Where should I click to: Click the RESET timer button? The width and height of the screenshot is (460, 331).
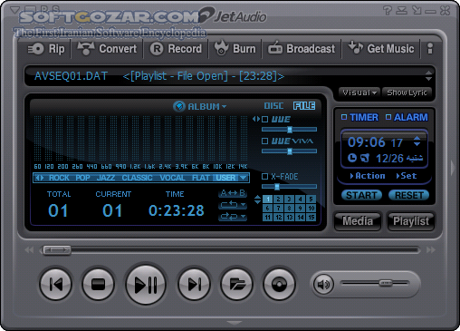point(409,195)
